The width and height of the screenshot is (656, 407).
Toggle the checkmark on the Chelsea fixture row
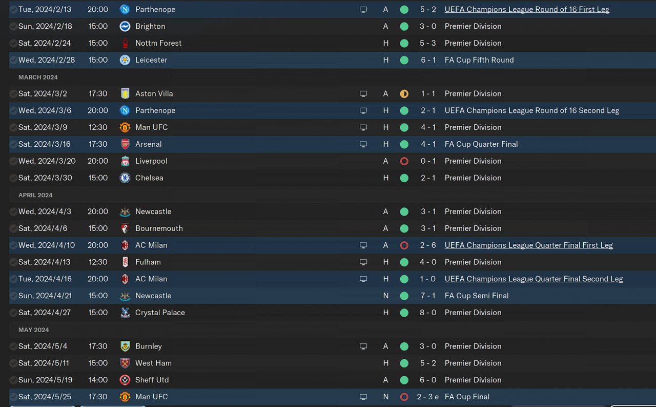(13, 178)
